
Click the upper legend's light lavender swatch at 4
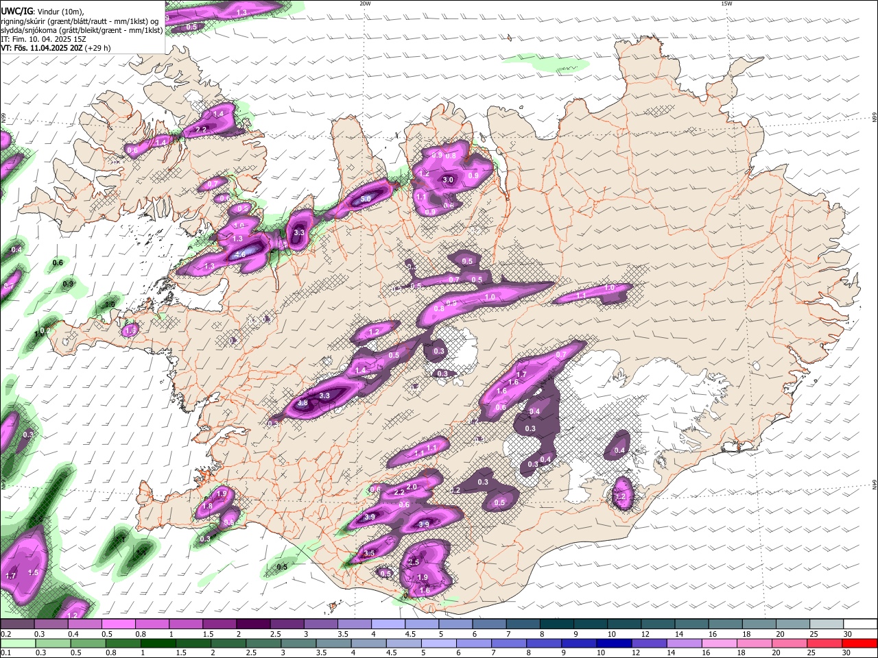pyautogui.click(x=388, y=624)
